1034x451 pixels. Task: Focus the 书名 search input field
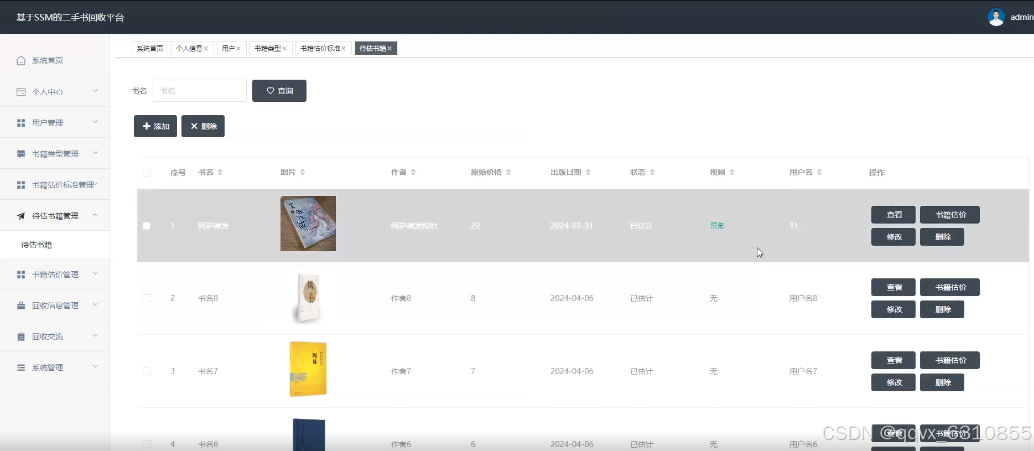(x=200, y=91)
